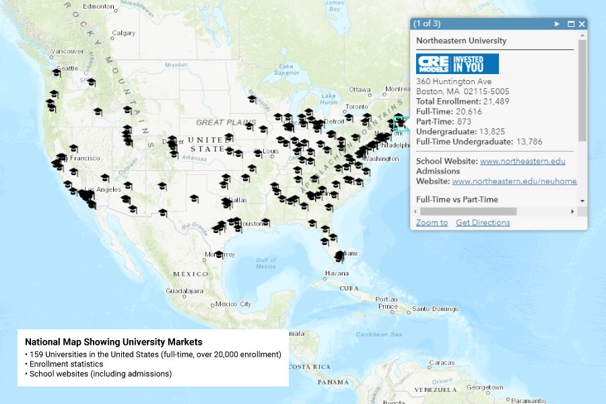
Task: Click popup scroll up arrow
Action: pyautogui.click(x=582, y=35)
